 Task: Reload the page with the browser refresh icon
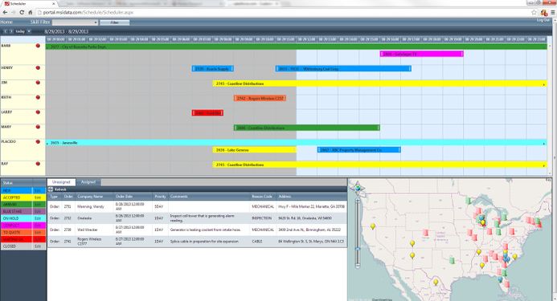point(22,12)
